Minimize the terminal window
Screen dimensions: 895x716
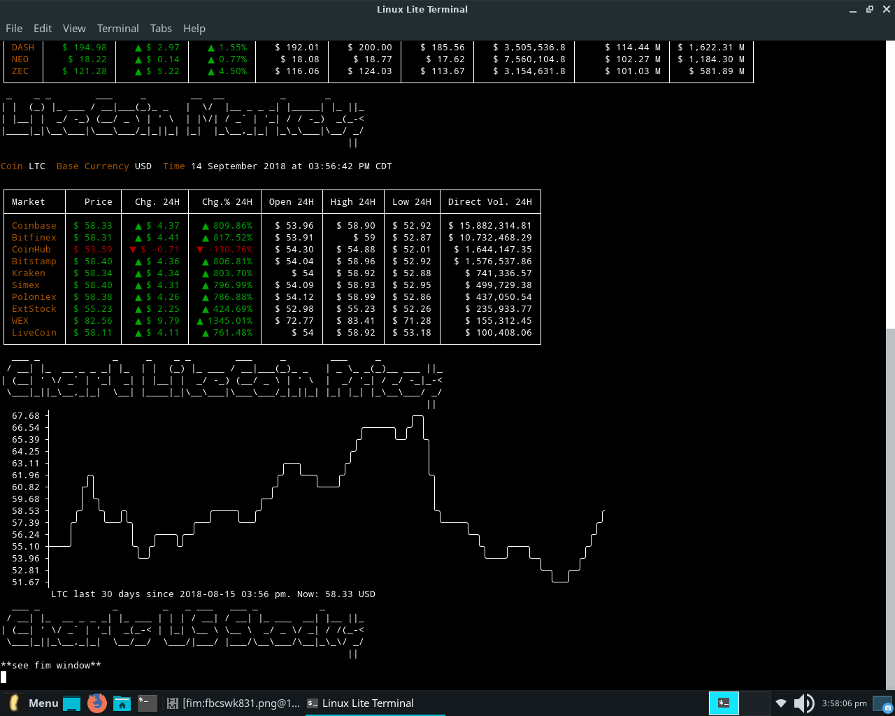pyautogui.click(x=853, y=10)
